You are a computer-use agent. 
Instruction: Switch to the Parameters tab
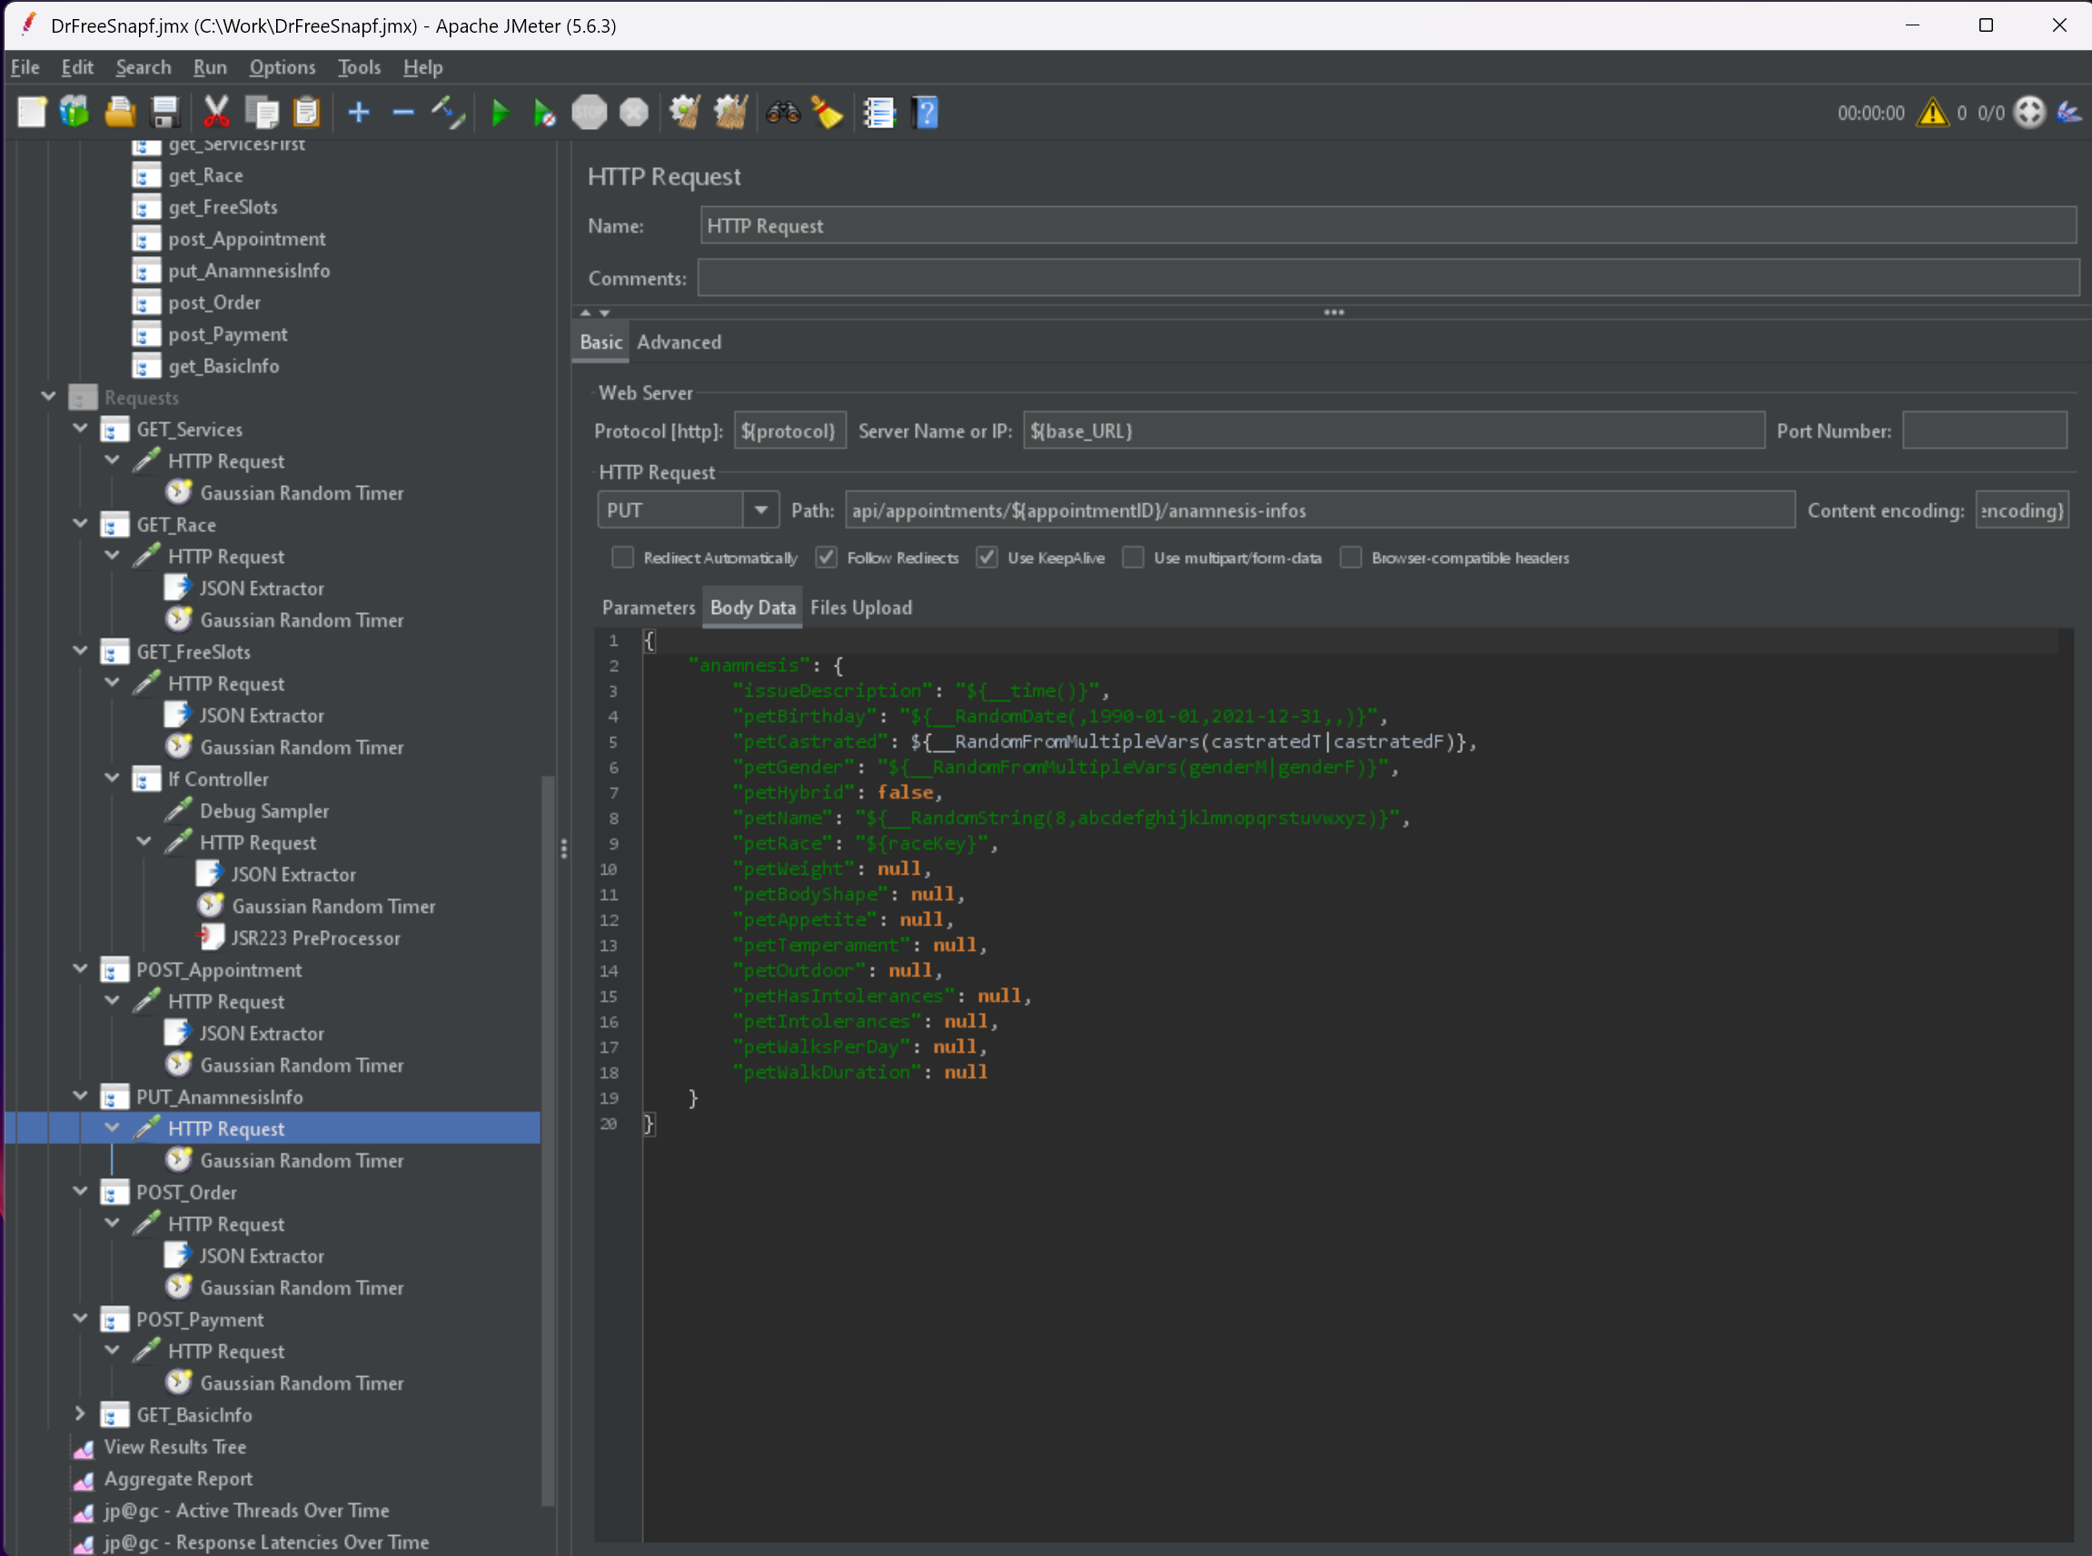[648, 608]
